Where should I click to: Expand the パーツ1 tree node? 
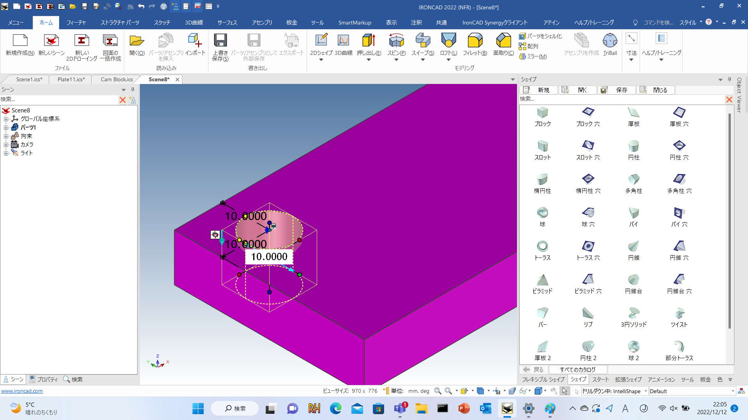pyautogui.click(x=6, y=128)
